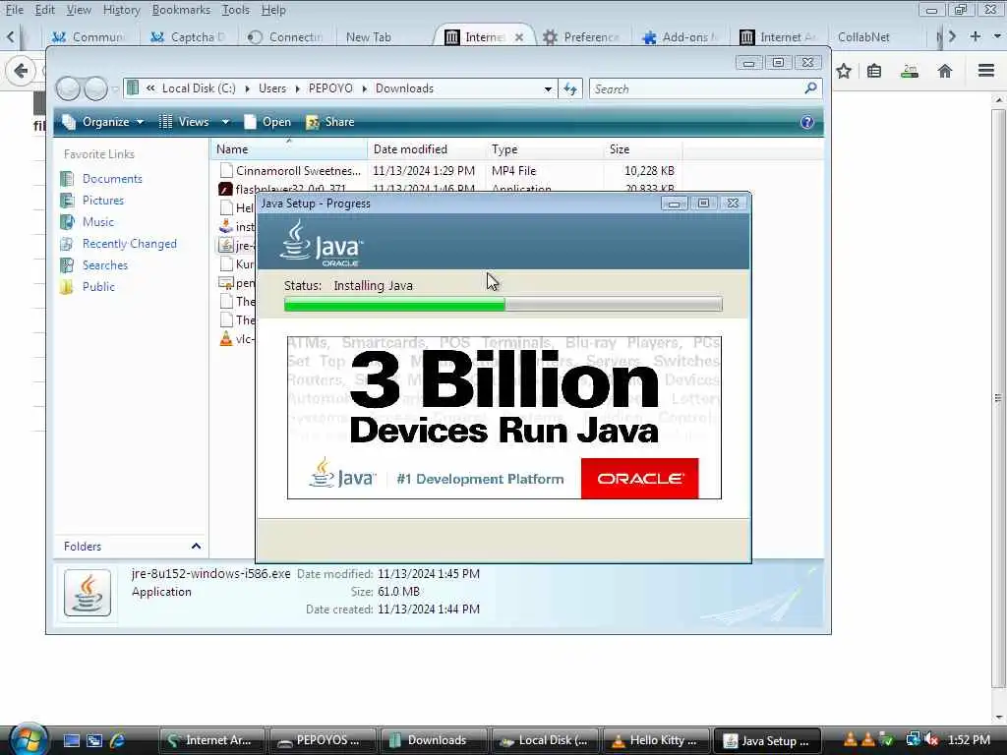Open the Firefox bookmarks list icon
The width and height of the screenshot is (1007, 755).
coord(874,71)
